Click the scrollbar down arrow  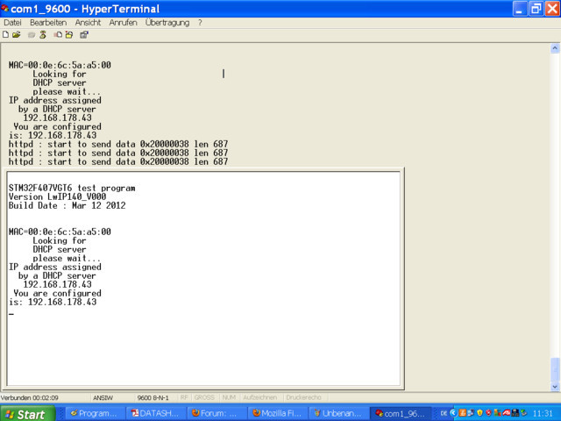tap(555, 387)
